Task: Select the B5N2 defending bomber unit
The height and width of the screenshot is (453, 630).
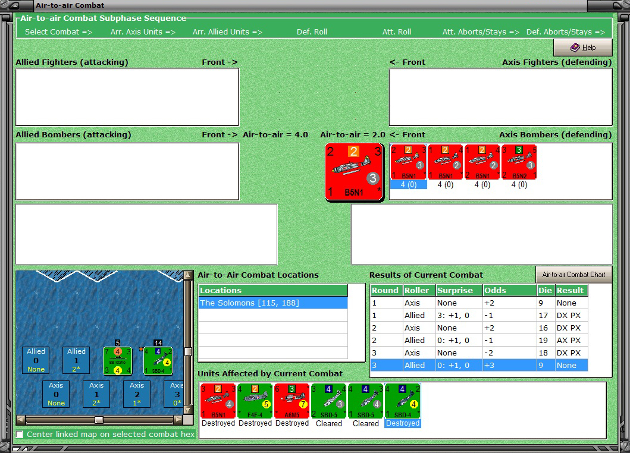Action: pyautogui.click(x=519, y=162)
